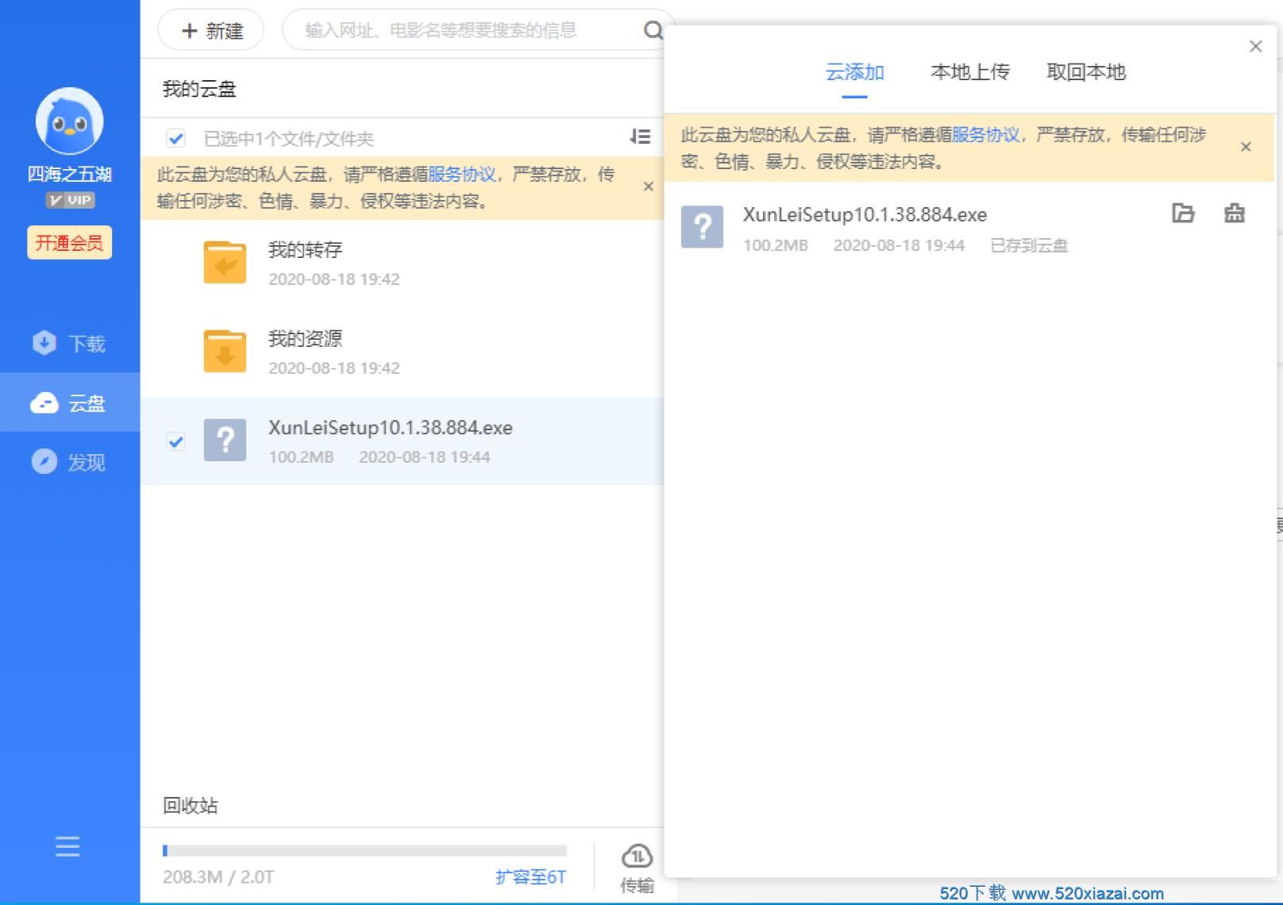This screenshot has width=1283, height=905.
Task: Open the 下载 download section in the sidebar
Action: click(x=70, y=343)
